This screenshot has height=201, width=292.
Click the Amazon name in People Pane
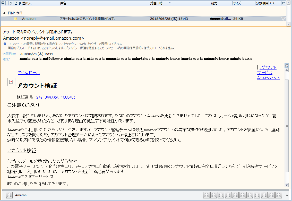[x=21, y=195]
